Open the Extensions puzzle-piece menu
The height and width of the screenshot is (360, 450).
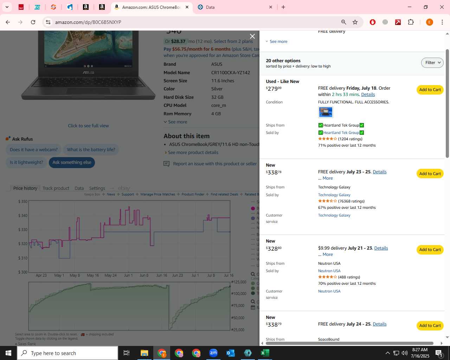click(x=411, y=22)
